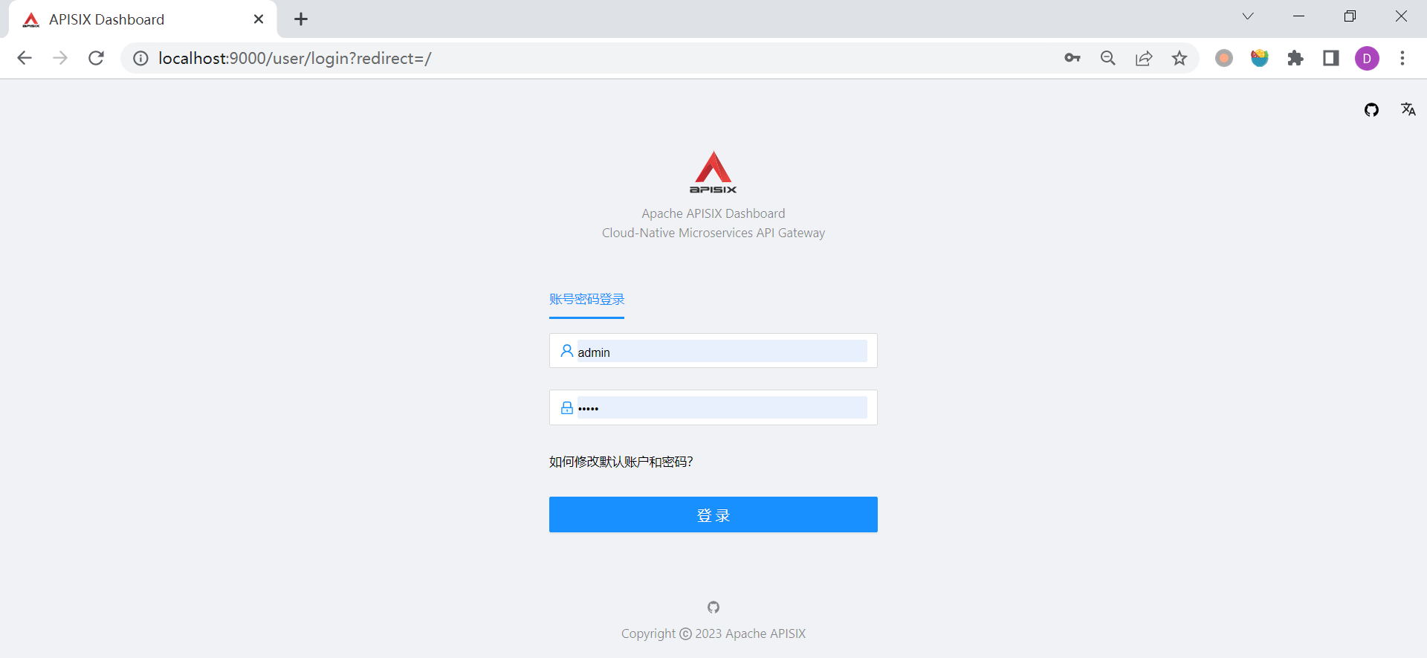Click the APISIX logo above the title
Image resolution: width=1427 pixels, height=658 pixels.
coord(713,172)
